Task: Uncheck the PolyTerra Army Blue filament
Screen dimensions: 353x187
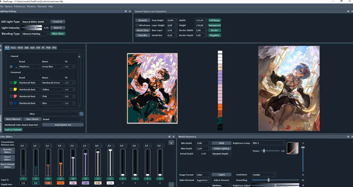Action: click(x=11, y=67)
